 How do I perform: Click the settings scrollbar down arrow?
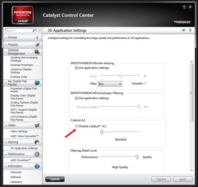click(x=192, y=170)
